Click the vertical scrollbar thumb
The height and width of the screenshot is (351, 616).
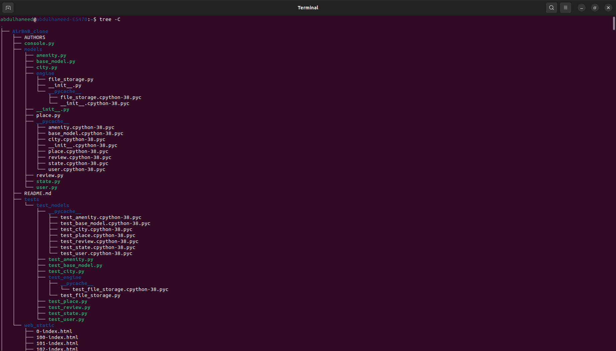pos(614,23)
